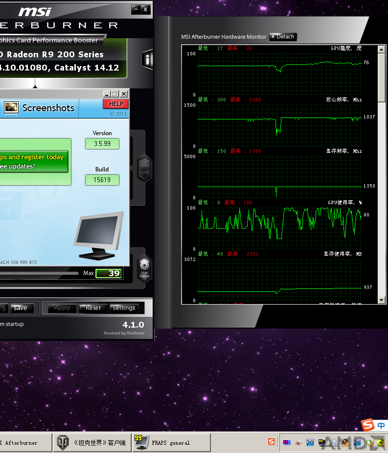
Task: Open the Screenshots tab in Fraps
Action: pyautogui.click(x=40, y=108)
